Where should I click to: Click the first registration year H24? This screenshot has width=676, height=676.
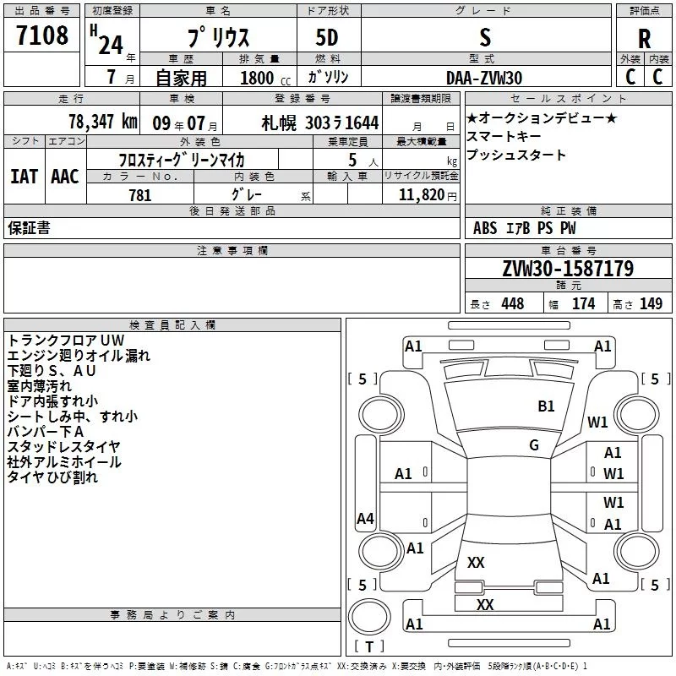(107, 41)
